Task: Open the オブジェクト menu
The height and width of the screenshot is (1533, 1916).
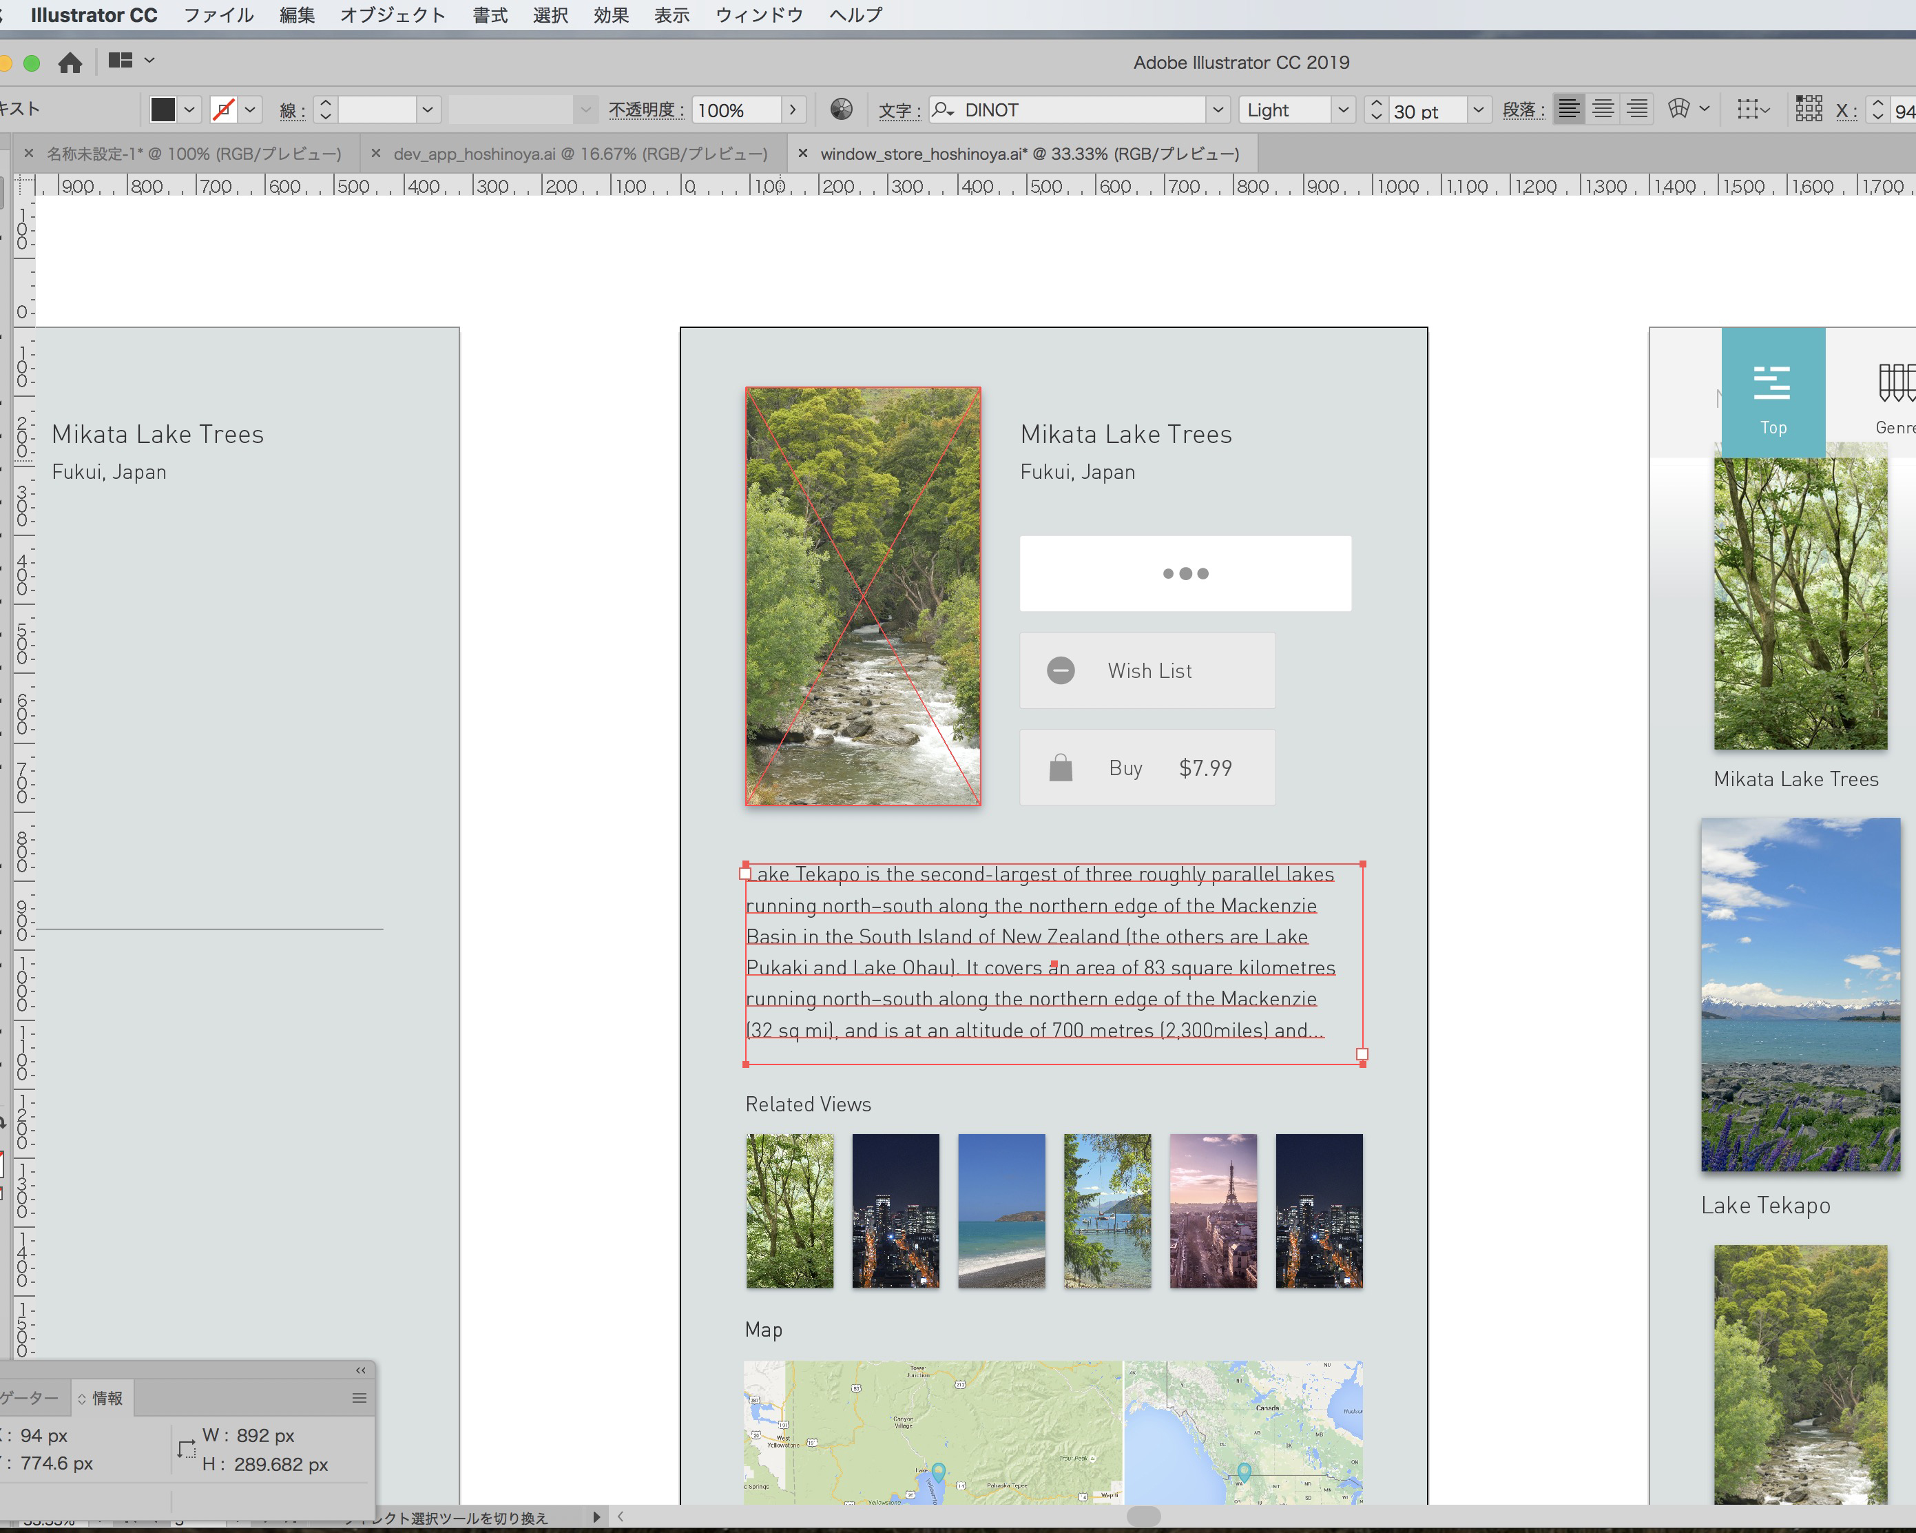Action: tap(393, 15)
